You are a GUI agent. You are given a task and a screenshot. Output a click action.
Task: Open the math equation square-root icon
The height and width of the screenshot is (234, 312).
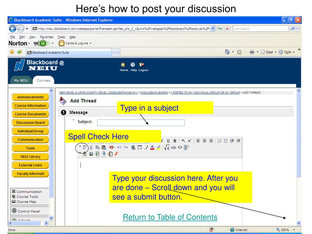tap(167, 147)
